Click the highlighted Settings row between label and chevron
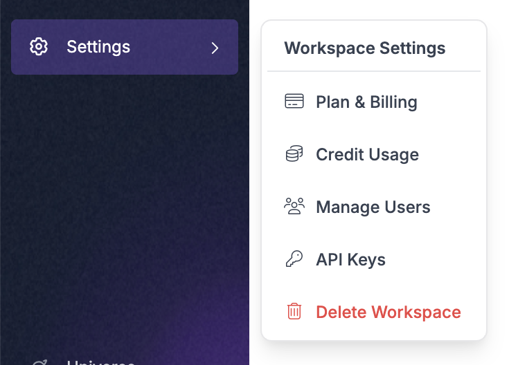This screenshot has height=365, width=518. (x=170, y=47)
